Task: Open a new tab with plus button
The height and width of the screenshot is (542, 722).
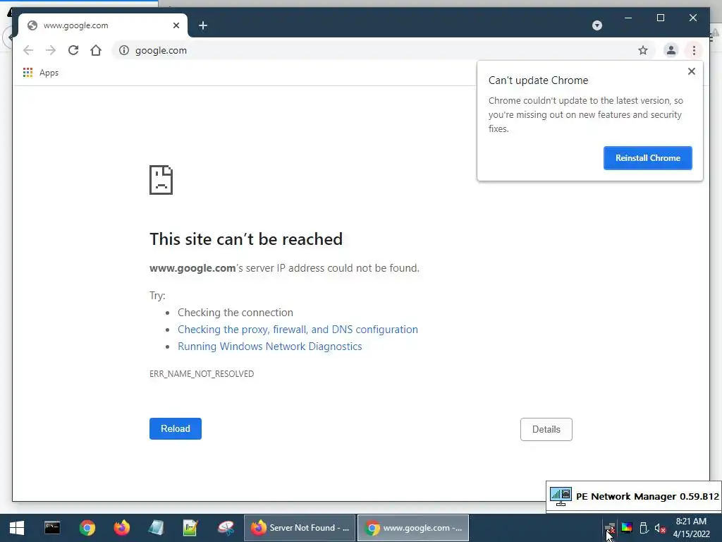Action: coord(203,25)
